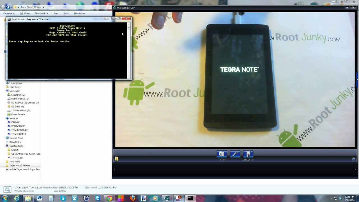
Task: Click the Windows Start orb
Action: tap(5, 198)
